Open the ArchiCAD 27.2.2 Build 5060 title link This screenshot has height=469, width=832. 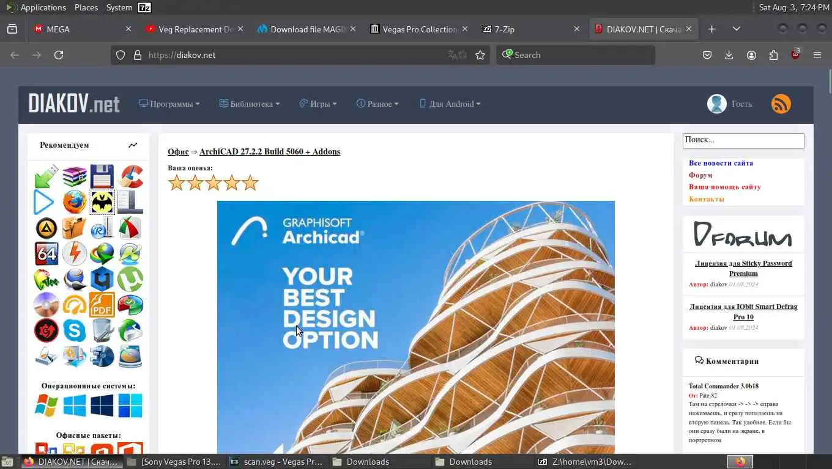tap(270, 151)
